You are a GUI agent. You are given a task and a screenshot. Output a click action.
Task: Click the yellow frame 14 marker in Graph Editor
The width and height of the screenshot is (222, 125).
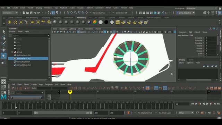[70, 92]
